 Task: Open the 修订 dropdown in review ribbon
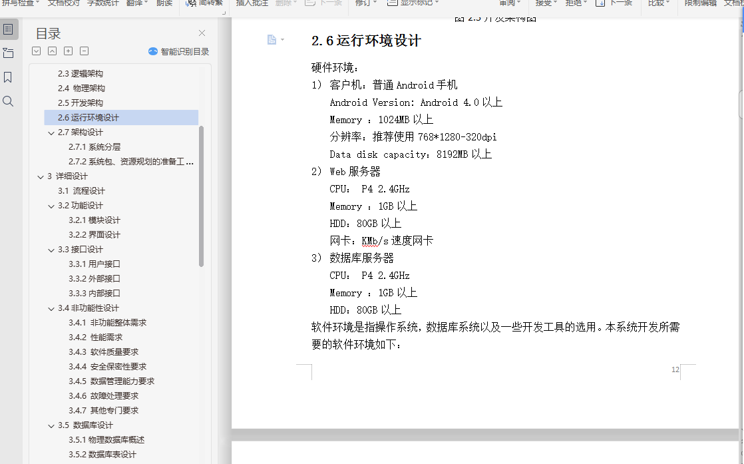coord(366,3)
